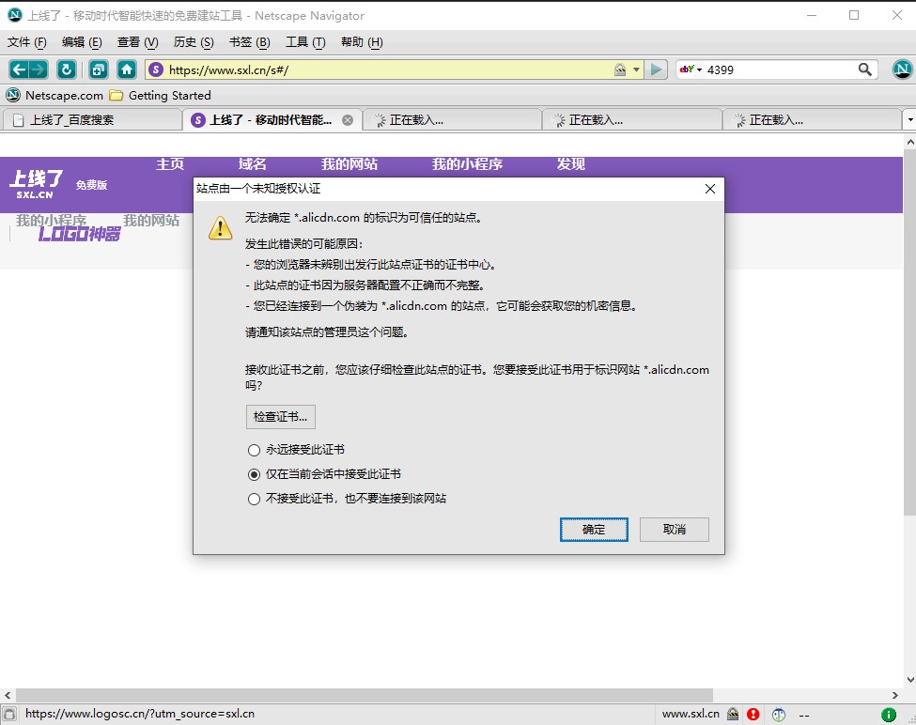Image resolution: width=916 pixels, height=725 pixels.
Task: Go to the Home page icon
Action: [x=127, y=70]
